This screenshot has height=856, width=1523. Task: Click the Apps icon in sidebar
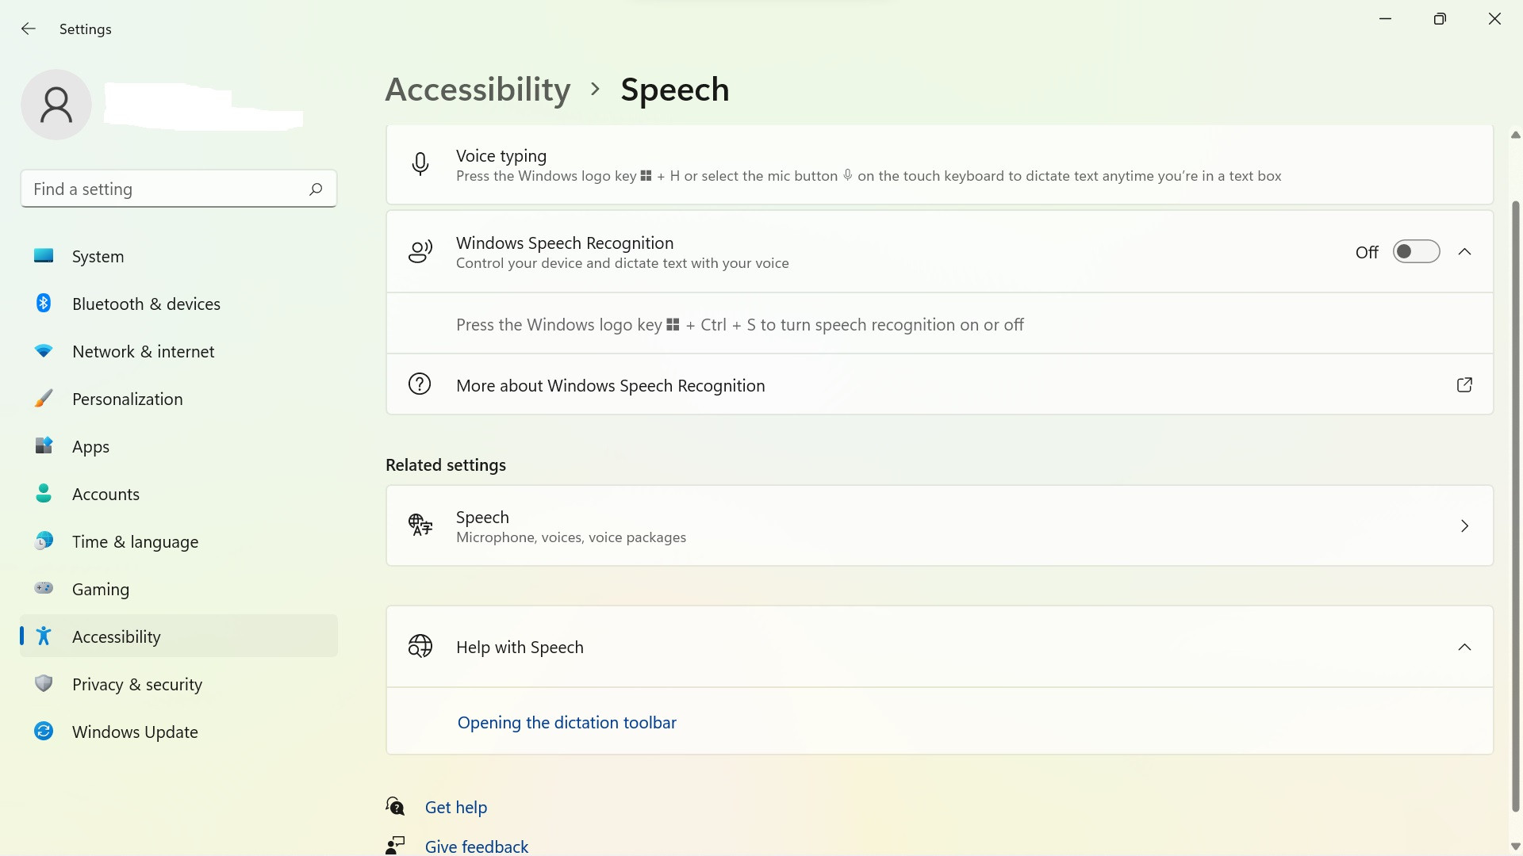[44, 446]
